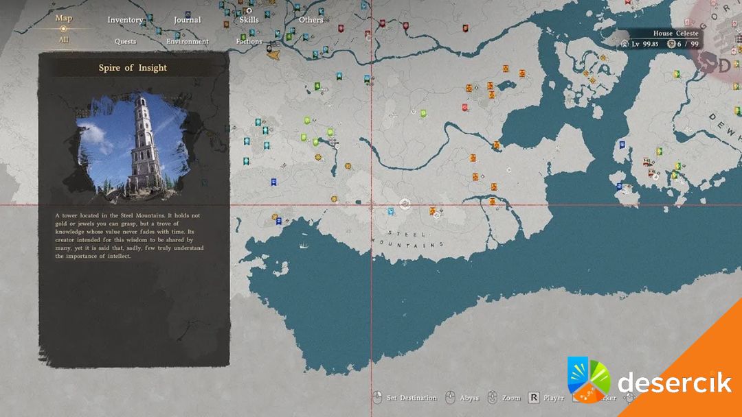Click the Set Destination mouse icon
The height and width of the screenshot is (417, 742).
pos(376,398)
